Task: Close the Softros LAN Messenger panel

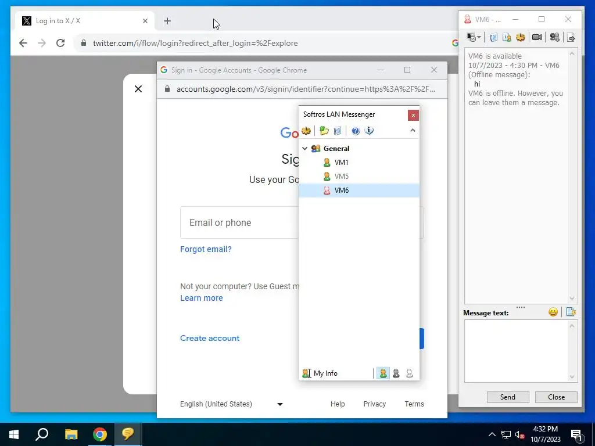Action: coord(413,116)
